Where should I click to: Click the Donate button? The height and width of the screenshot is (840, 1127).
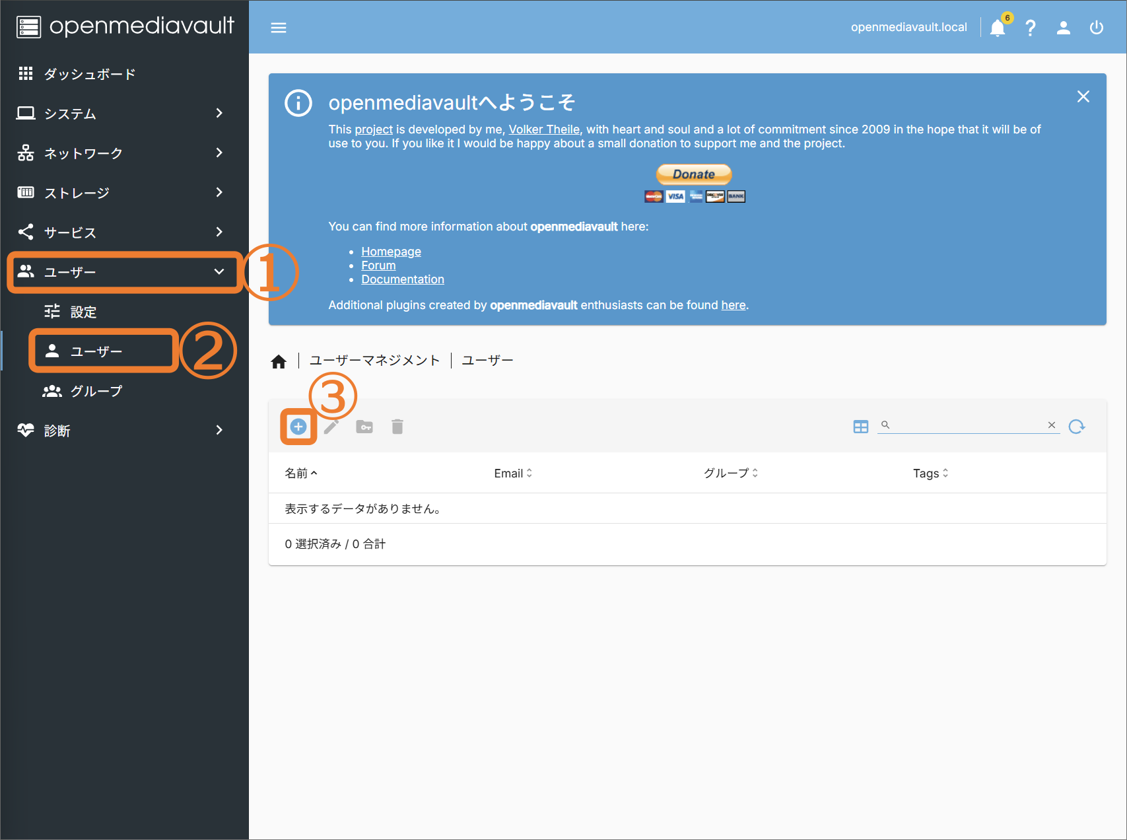(694, 174)
